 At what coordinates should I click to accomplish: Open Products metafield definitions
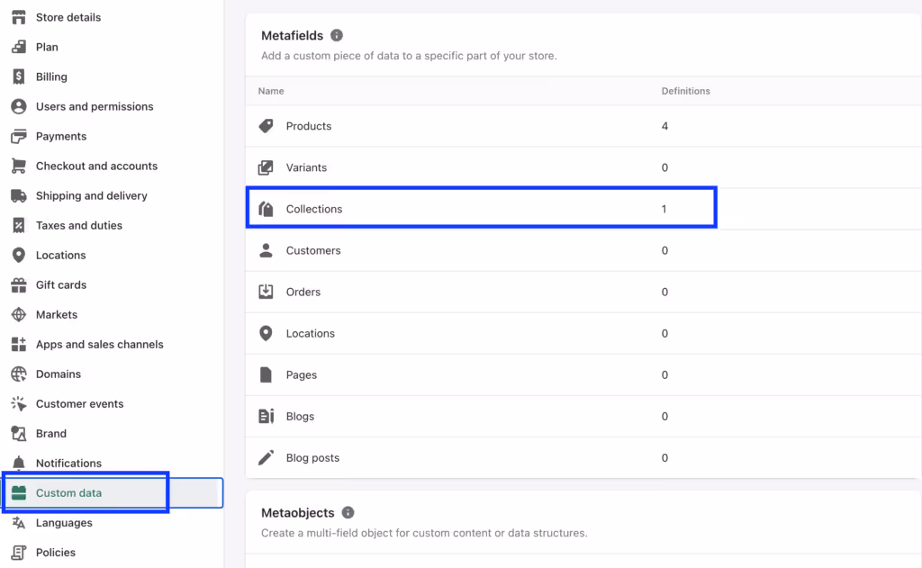click(x=583, y=126)
